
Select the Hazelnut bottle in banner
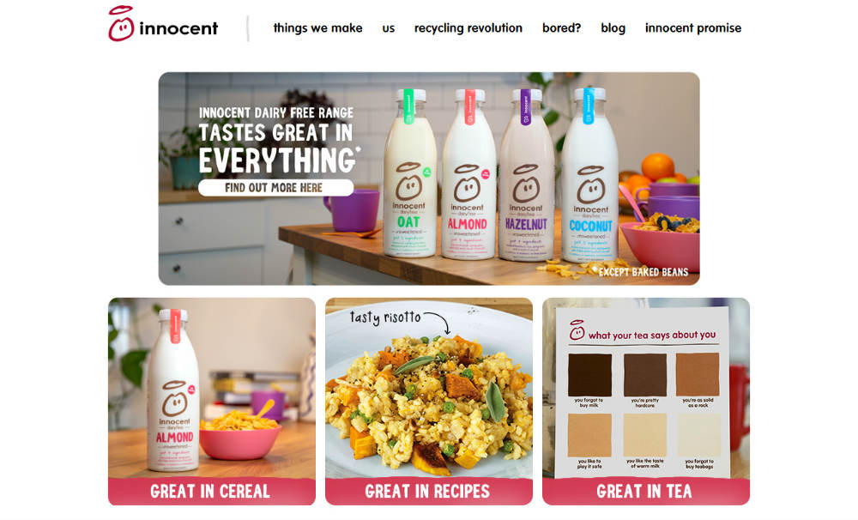(x=526, y=175)
